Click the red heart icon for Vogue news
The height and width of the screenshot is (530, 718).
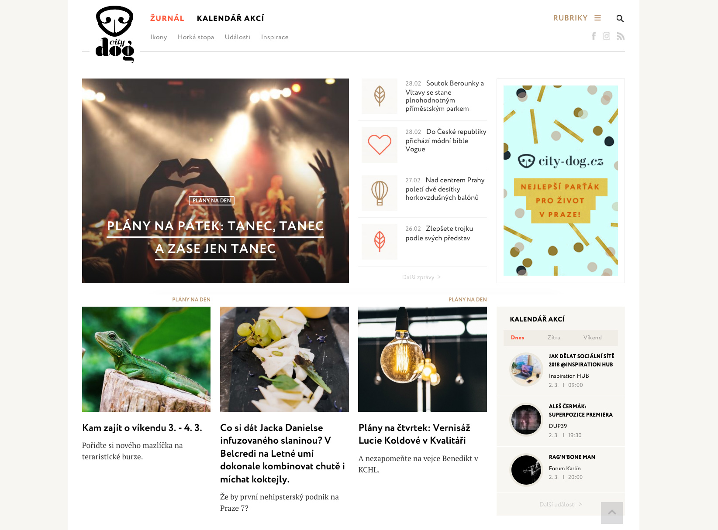(380, 145)
